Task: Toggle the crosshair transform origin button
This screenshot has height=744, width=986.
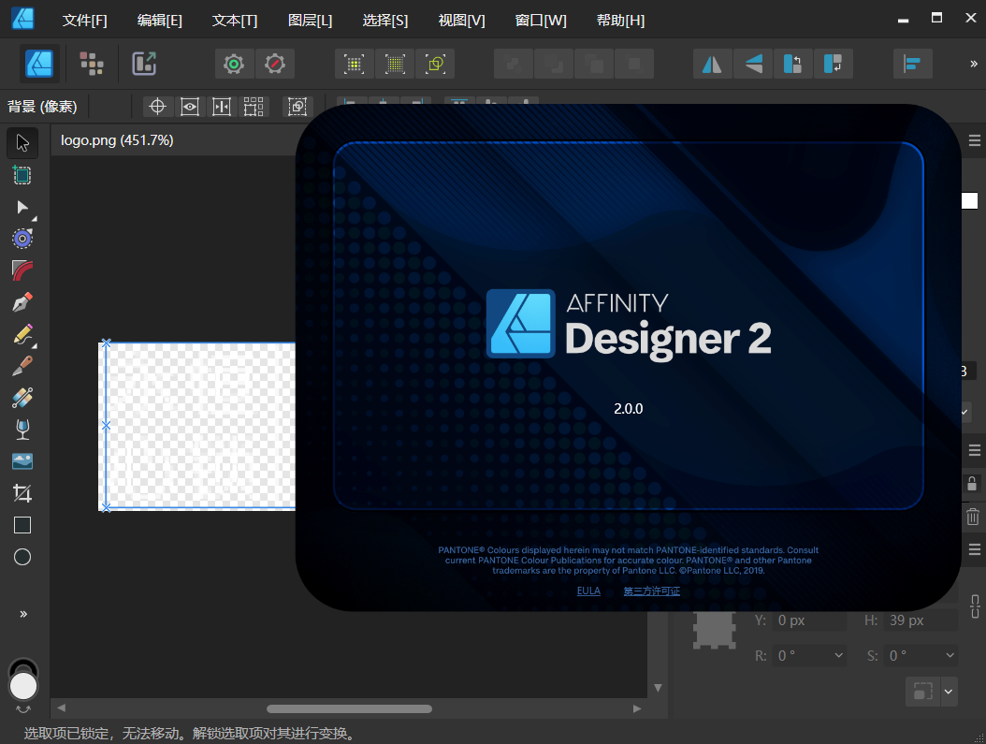Action: click(x=157, y=107)
